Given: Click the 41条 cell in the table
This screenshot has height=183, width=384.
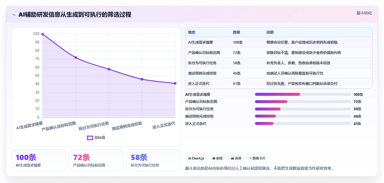Looking at the screenshot, I should (237, 84).
